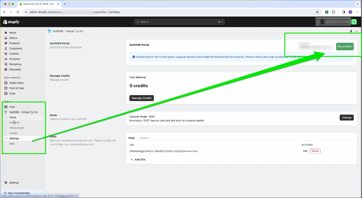Focus the Sites search field
The height and width of the screenshot is (198, 362).
(246, 138)
